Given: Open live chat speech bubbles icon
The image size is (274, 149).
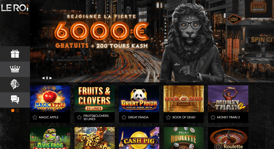Looking at the screenshot, I should [x=15, y=100].
